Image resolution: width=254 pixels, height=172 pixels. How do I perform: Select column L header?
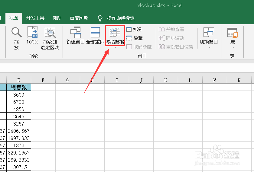point(190,80)
